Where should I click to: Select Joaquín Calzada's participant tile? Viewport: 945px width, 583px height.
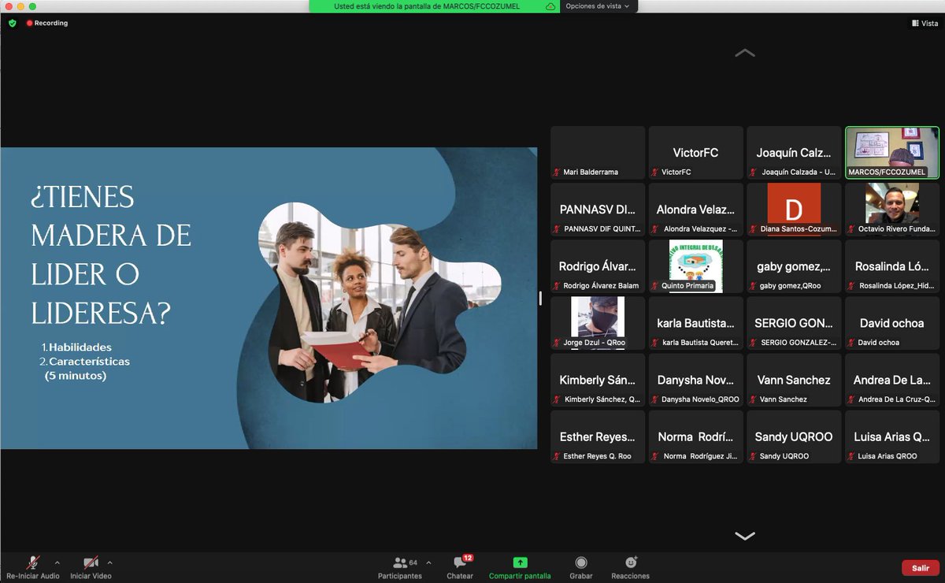point(794,153)
